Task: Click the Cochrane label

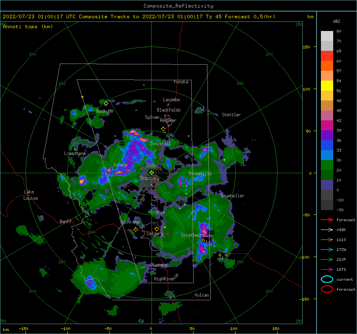Action: click(130, 222)
